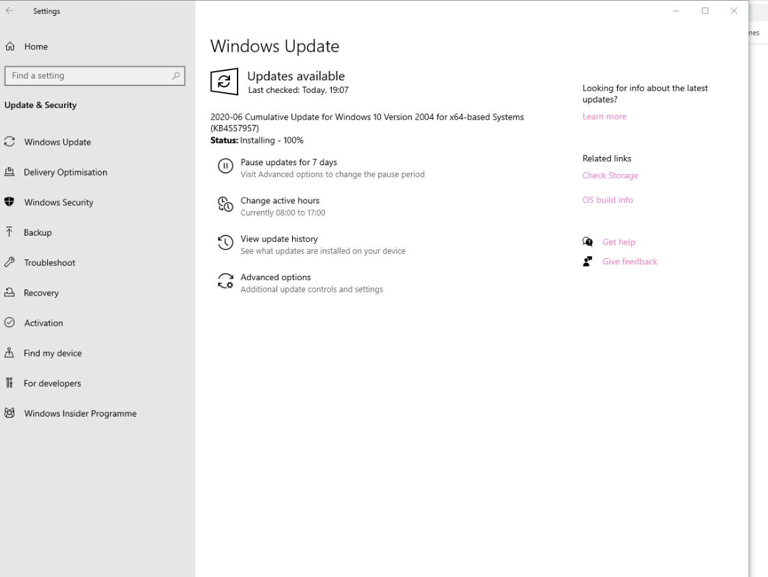Click the active hours clock icon
Screen dimensions: 768x577
(225, 204)
